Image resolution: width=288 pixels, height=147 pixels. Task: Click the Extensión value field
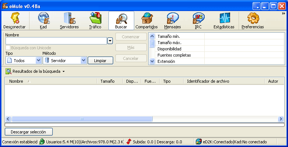(x=244, y=61)
